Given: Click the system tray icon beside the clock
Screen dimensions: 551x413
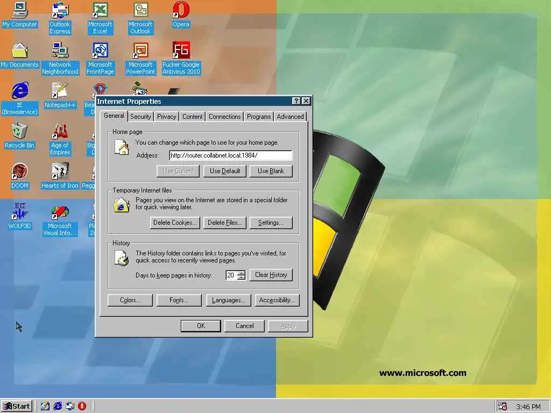Looking at the screenshot, I should 503,407.
